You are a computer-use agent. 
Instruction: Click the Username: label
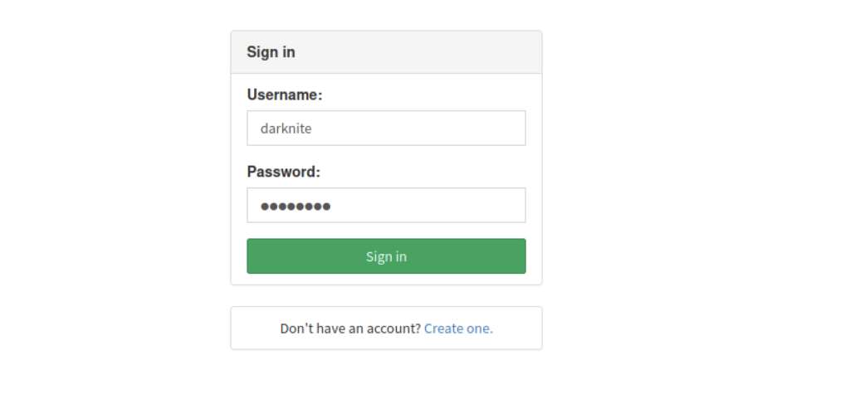pos(284,95)
